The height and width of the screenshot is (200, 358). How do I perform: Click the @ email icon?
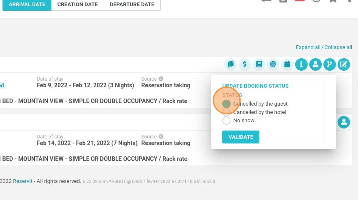point(273,64)
